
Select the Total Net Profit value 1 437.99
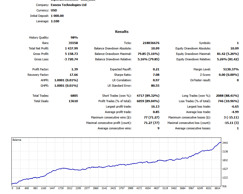(71, 48)
